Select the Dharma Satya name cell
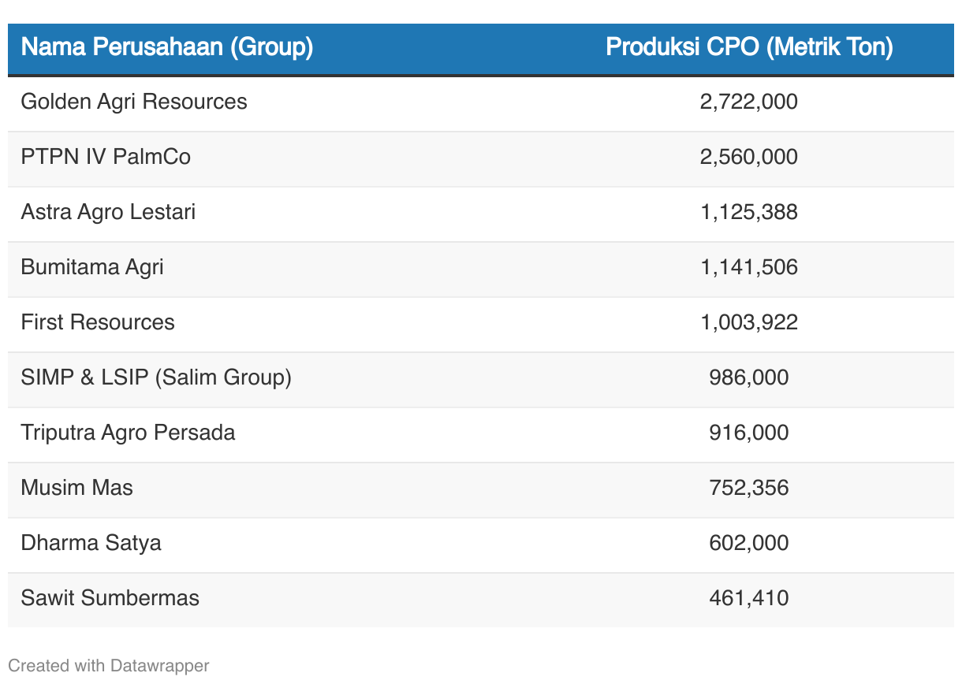This screenshot has height=684, width=962. (x=91, y=543)
